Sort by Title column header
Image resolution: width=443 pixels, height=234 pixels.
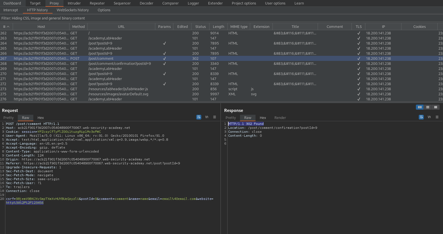pos(295,27)
